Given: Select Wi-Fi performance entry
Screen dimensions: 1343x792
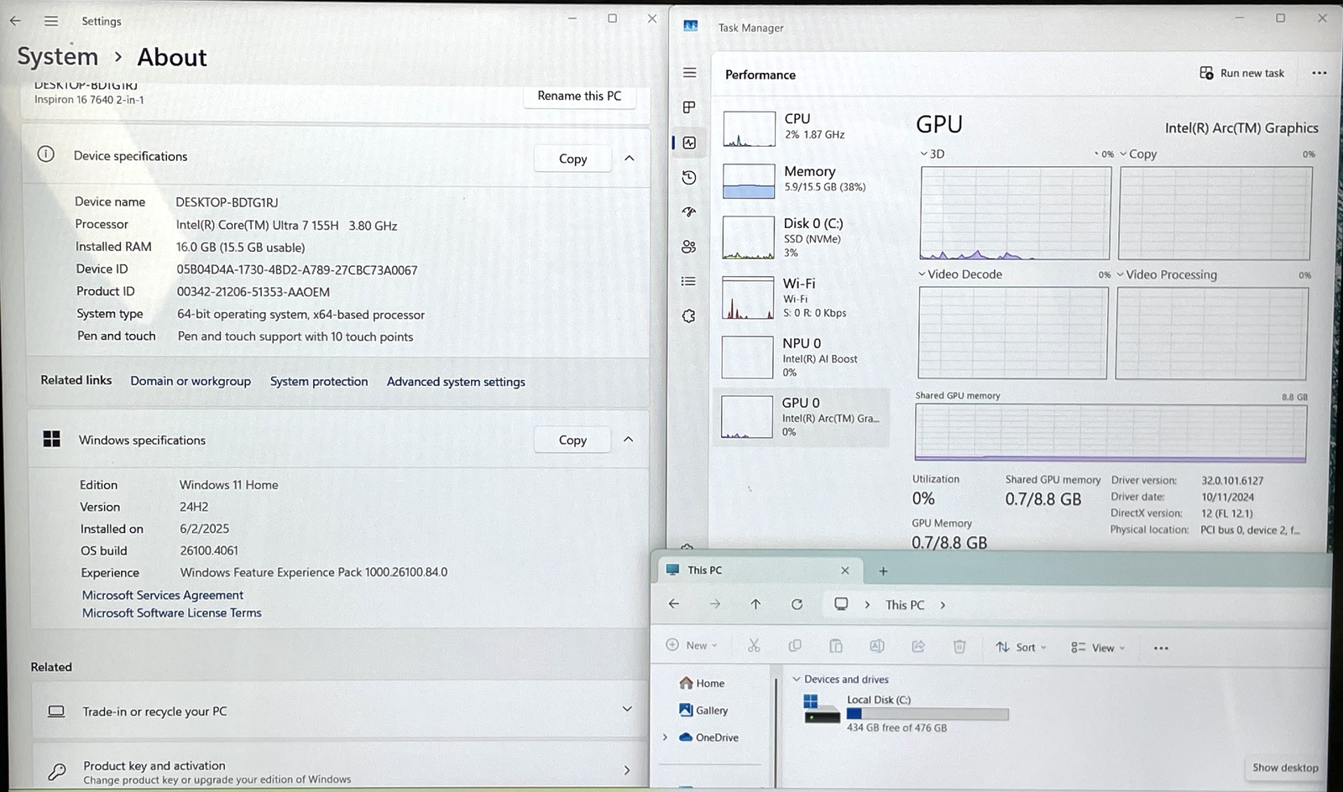Looking at the screenshot, I should [x=802, y=298].
